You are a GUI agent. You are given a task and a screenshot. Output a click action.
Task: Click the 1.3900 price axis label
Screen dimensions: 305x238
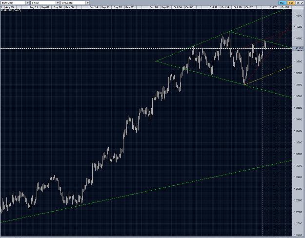click(x=298, y=61)
